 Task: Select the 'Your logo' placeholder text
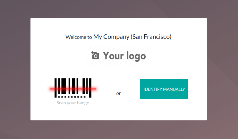124,56
